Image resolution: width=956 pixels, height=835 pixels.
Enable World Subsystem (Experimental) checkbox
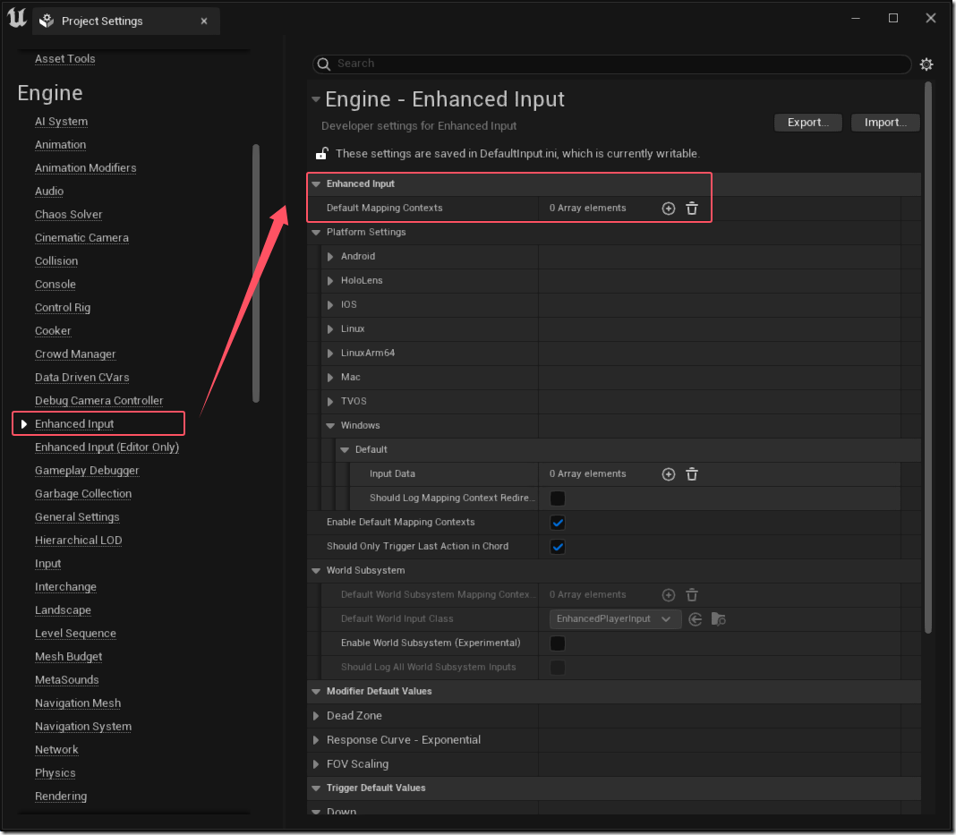tap(558, 643)
